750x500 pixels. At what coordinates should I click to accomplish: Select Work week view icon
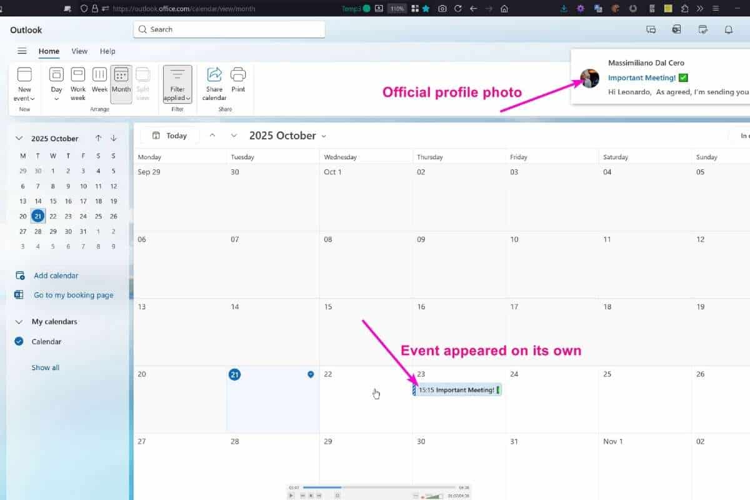pyautogui.click(x=78, y=75)
